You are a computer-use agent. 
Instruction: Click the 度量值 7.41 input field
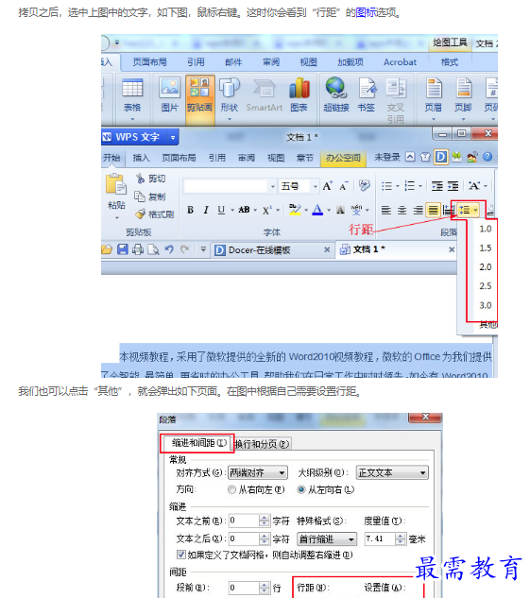pyautogui.click(x=380, y=538)
